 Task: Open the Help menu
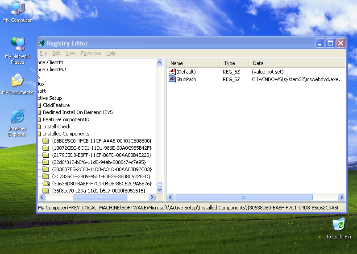point(111,53)
